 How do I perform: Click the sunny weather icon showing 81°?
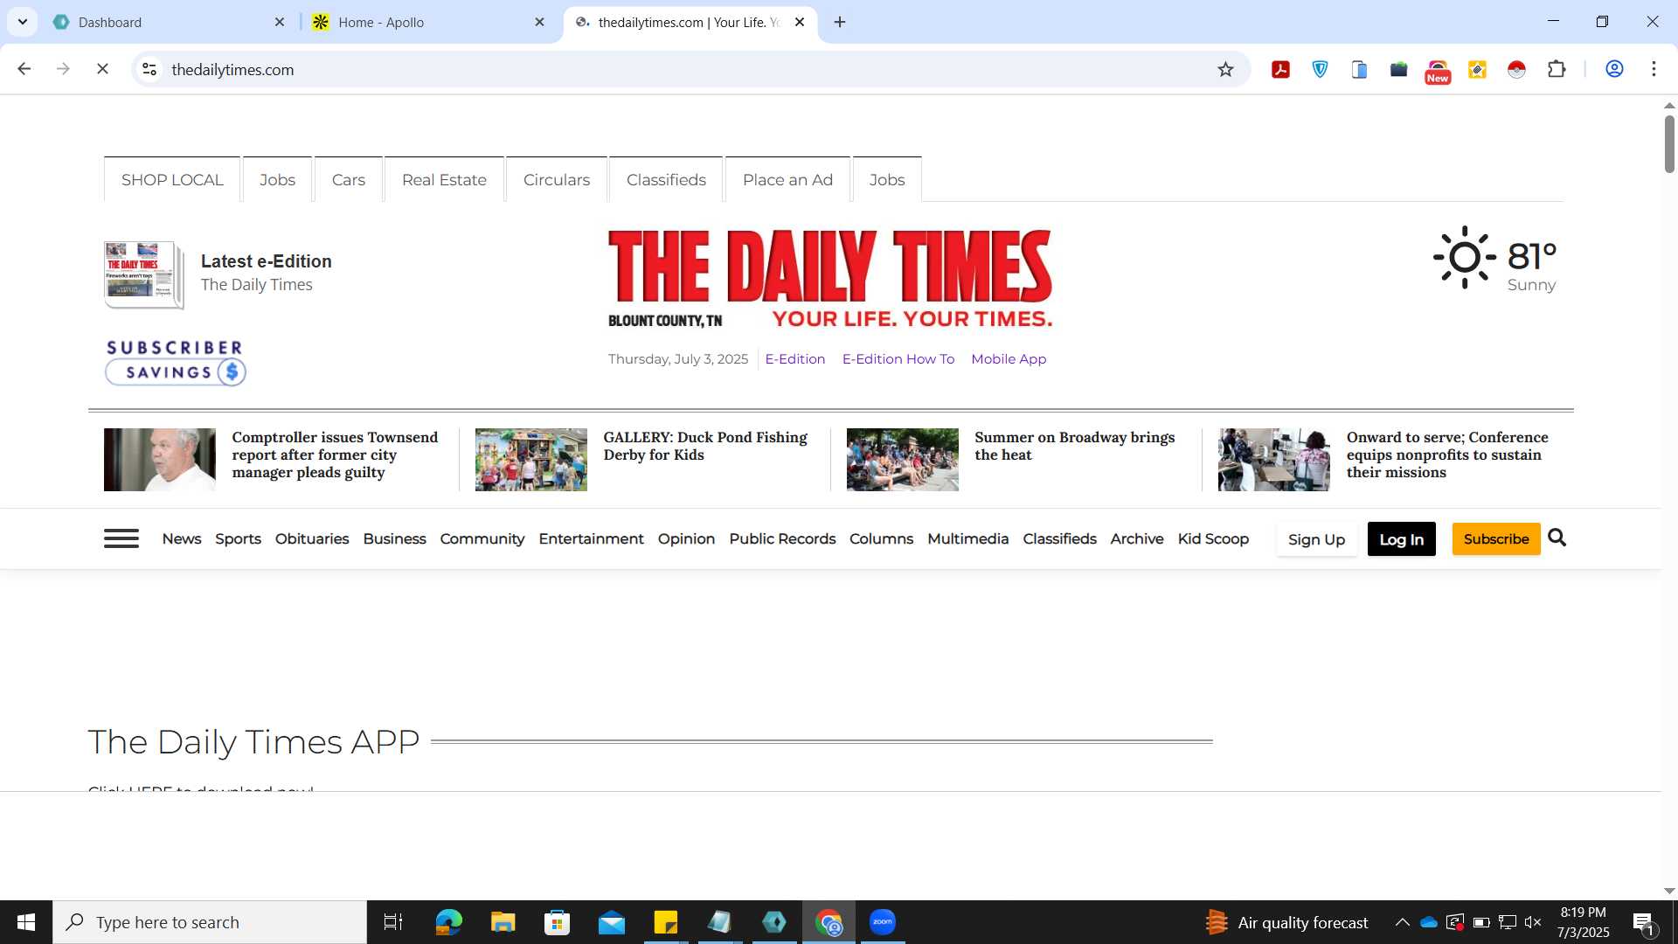coord(1465,257)
